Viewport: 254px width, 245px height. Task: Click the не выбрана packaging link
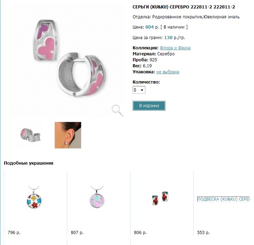[168, 72]
